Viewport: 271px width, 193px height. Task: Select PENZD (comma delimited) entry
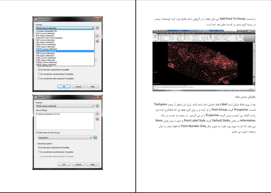pos(65,49)
